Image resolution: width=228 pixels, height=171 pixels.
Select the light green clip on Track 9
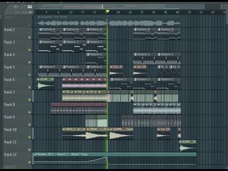[96, 121]
